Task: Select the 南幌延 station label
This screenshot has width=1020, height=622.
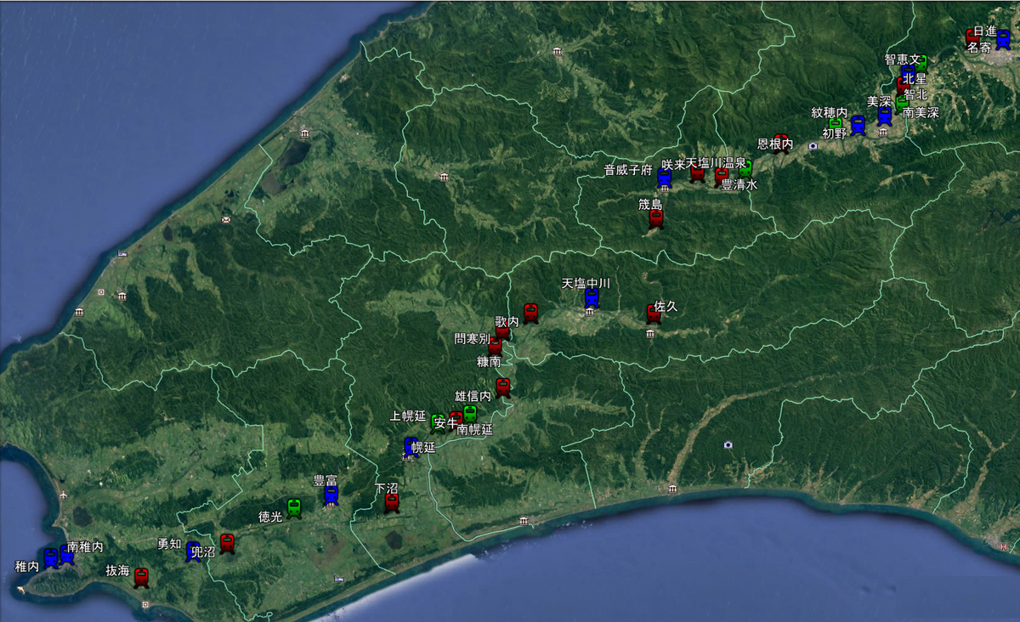Action: click(x=475, y=430)
